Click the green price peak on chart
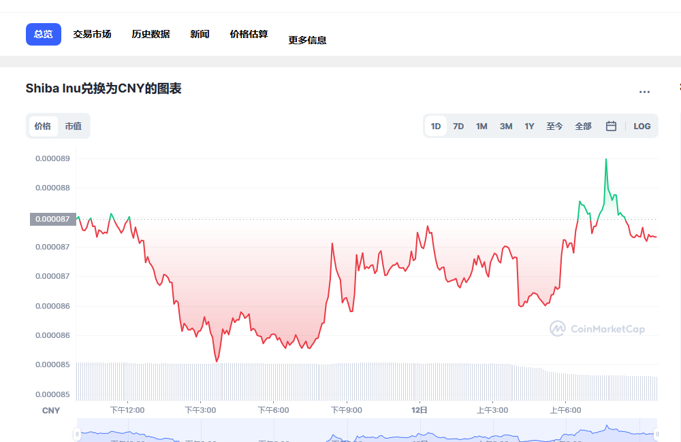 [x=606, y=160]
